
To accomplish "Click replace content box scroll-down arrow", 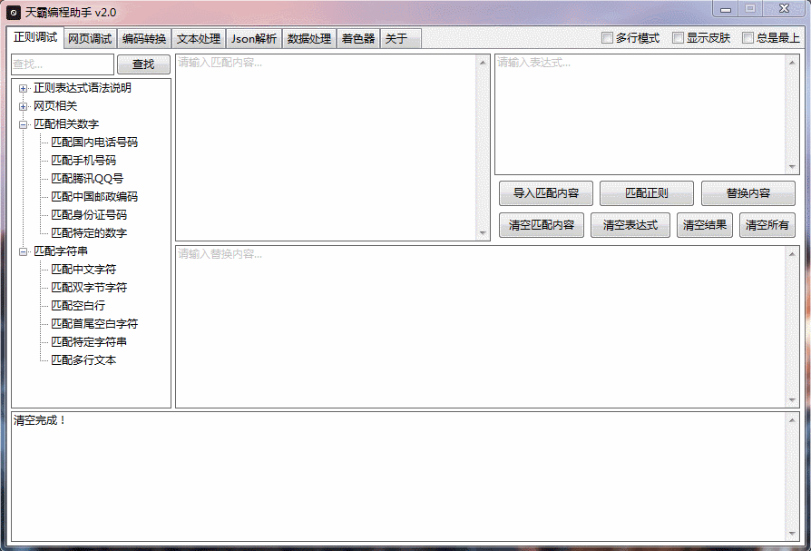I will (792, 400).
